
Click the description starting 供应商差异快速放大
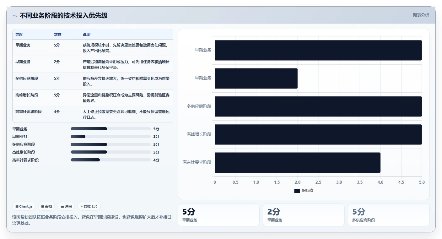coord(126,81)
